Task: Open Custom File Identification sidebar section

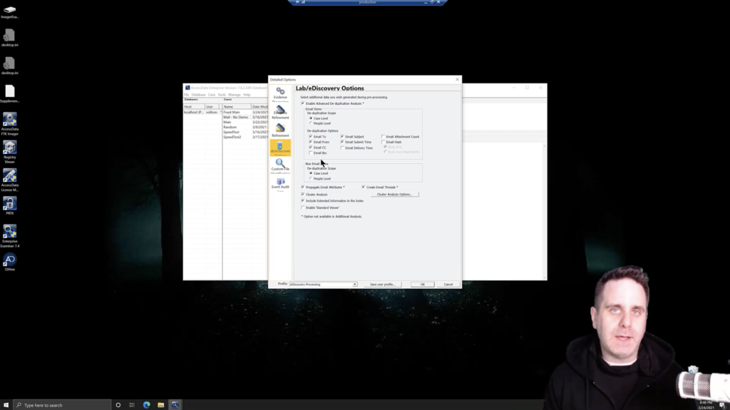Action: [280, 166]
